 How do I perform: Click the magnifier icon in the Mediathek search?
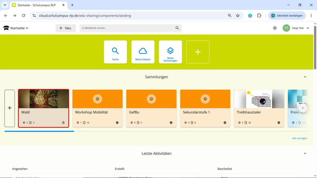(177, 28)
